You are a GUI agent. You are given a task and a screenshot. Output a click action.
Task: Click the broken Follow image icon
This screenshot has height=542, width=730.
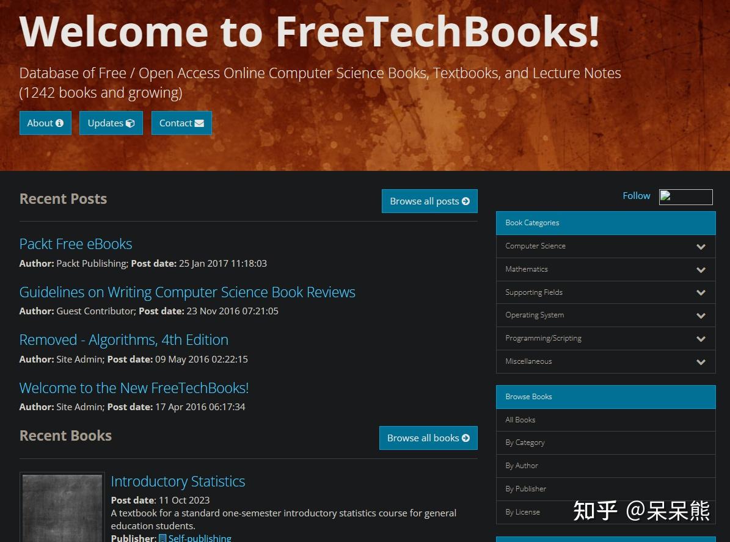point(665,196)
